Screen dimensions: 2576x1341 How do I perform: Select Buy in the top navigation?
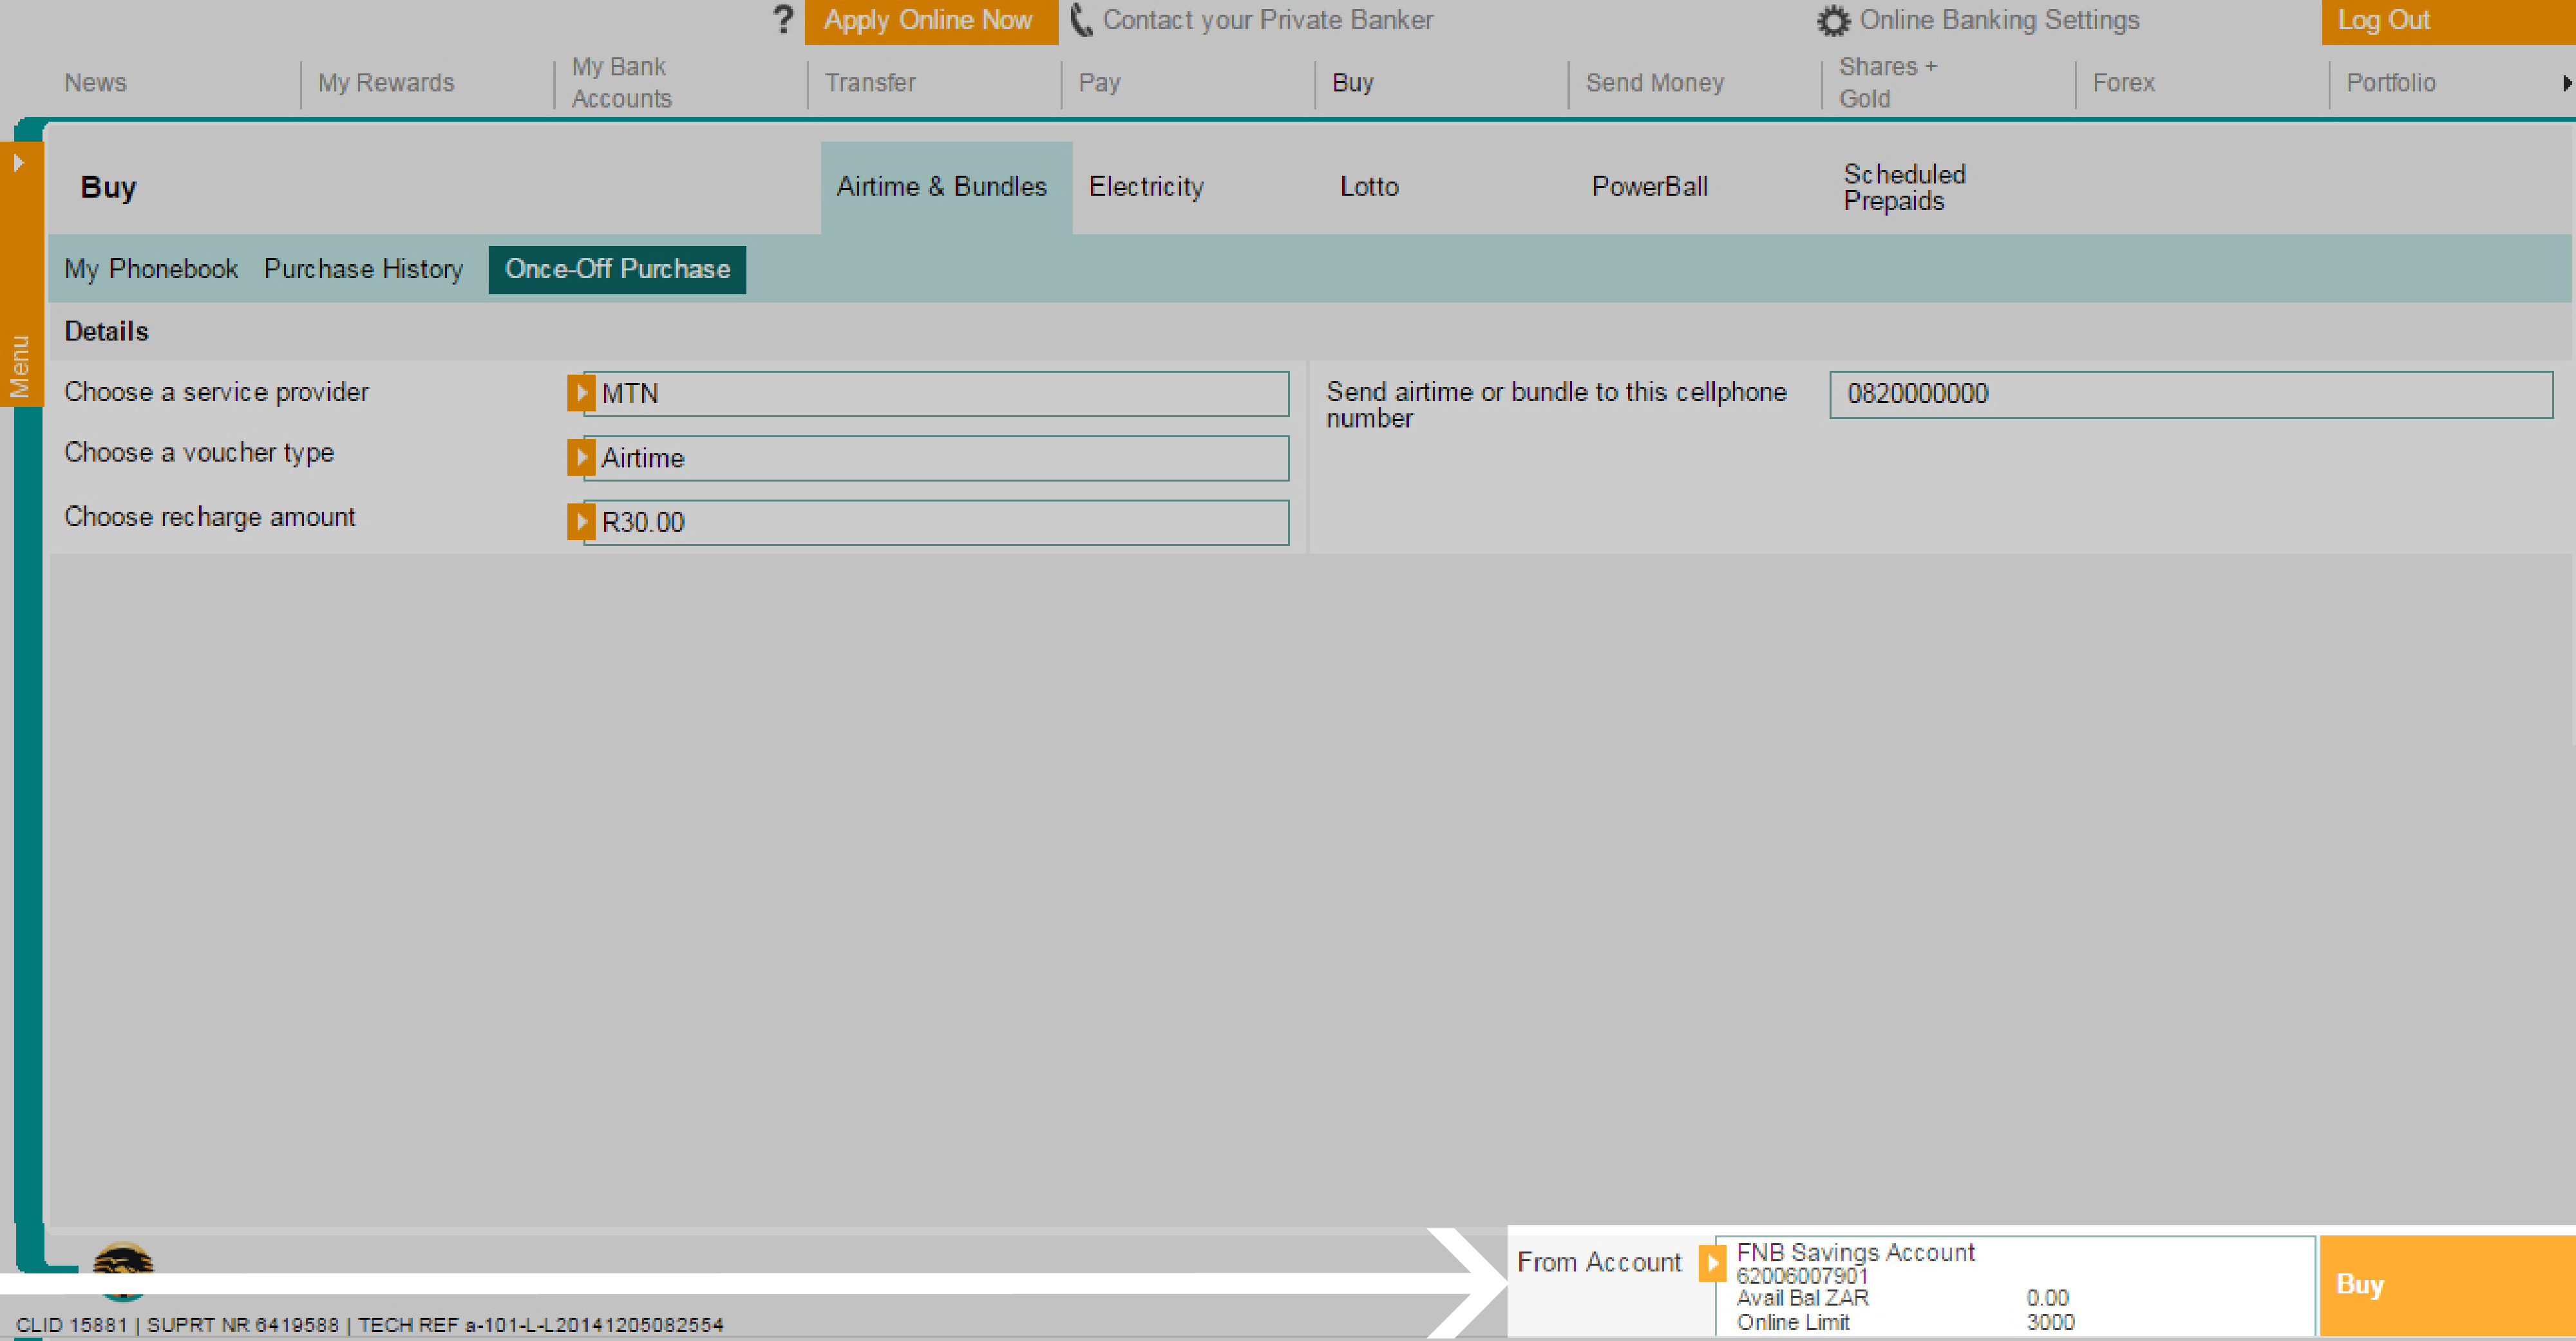tap(1352, 83)
